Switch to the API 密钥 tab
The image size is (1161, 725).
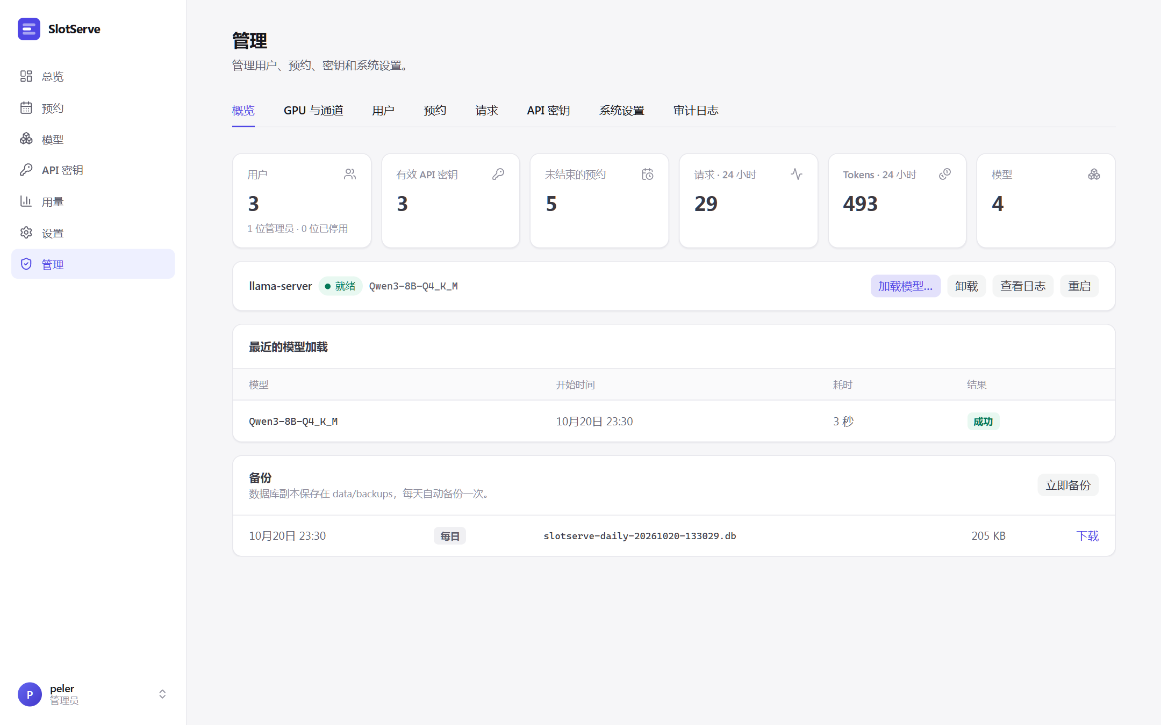[x=548, y=111]
